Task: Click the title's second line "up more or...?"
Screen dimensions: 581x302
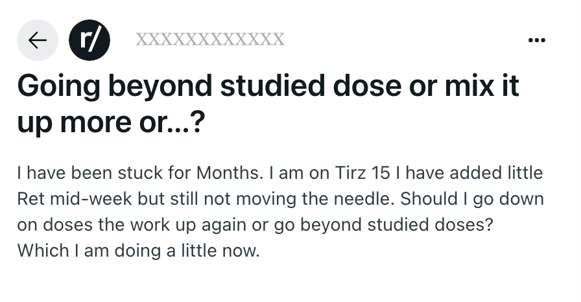Action: point(111,122)
